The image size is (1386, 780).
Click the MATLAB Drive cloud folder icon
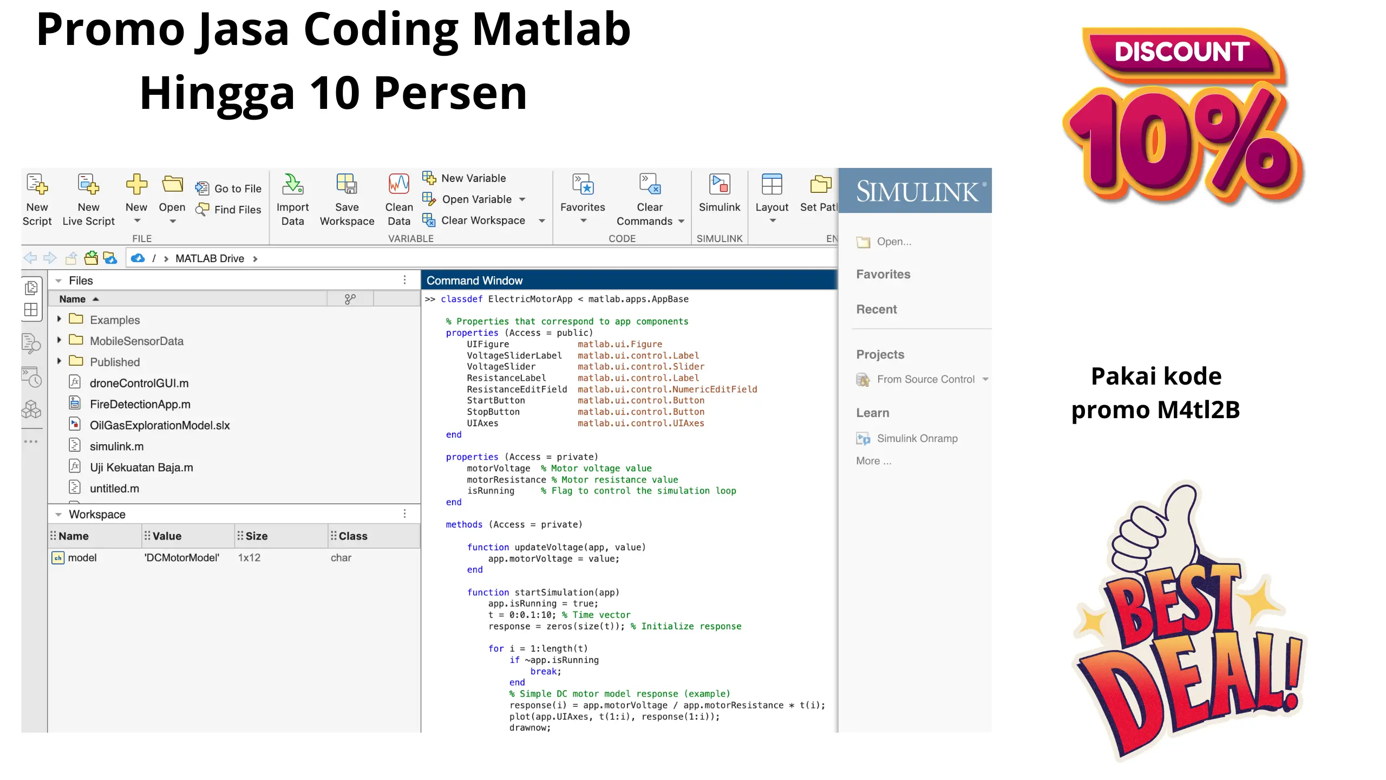[x=110, y=258]
